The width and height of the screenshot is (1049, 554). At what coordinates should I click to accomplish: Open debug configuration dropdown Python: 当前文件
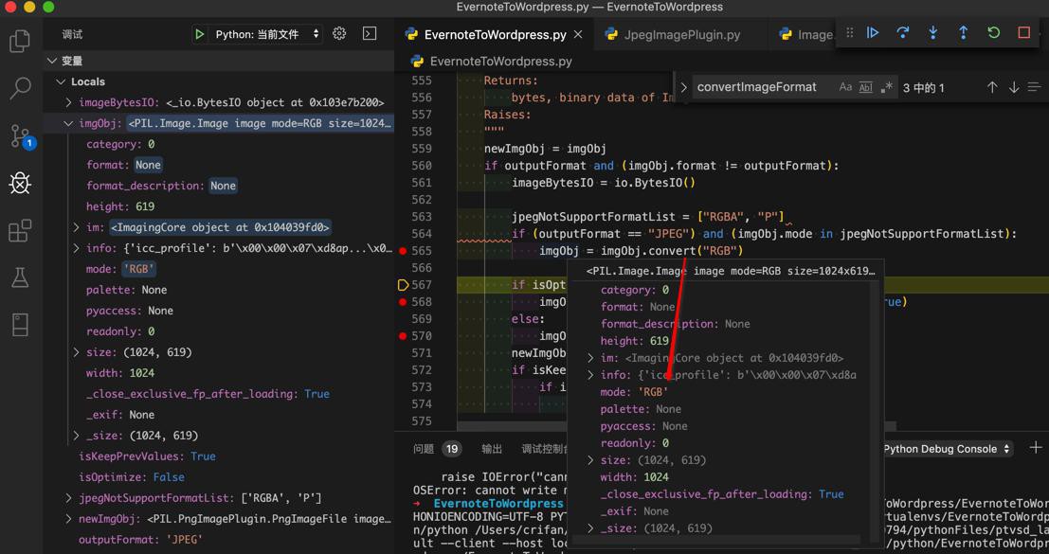pyautogui.click(x=266, y=34)
